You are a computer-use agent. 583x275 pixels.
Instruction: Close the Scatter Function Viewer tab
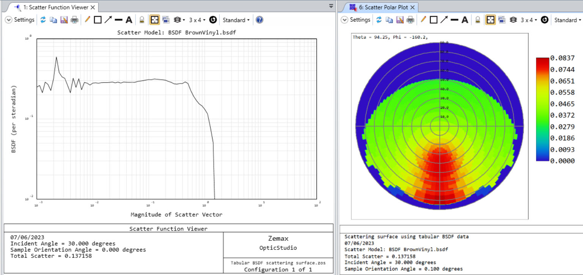tap(93, 7)
